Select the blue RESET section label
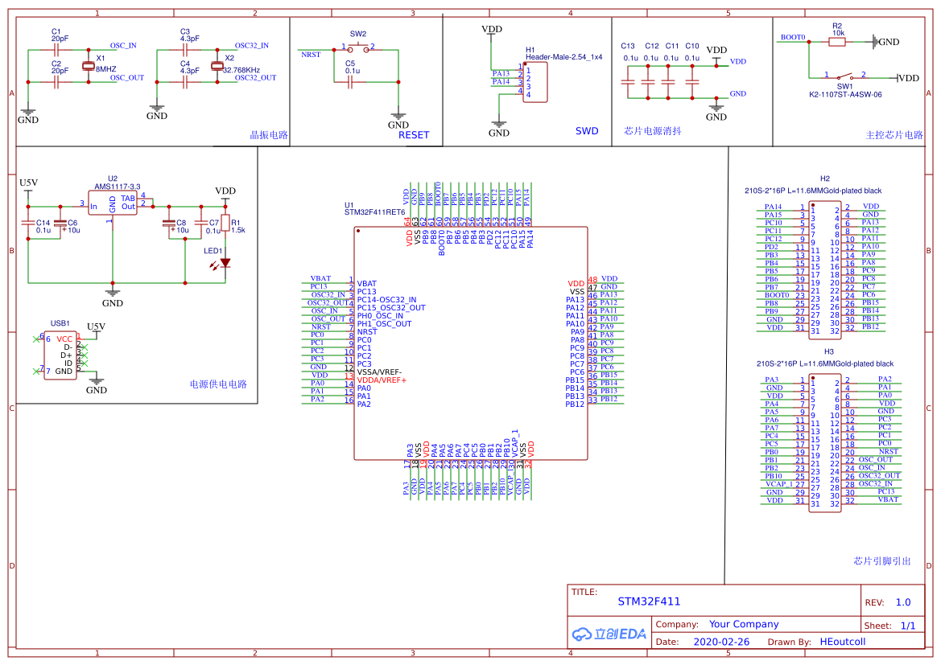 click(414, 135)
